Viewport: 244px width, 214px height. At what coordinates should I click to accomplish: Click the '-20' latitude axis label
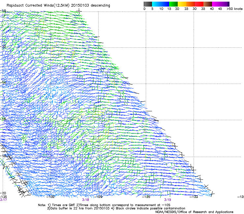tap(3, 193)
